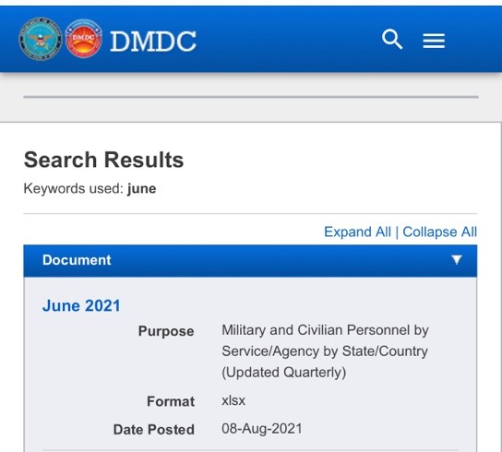Click the Date Posted label

tap(154, 430)
